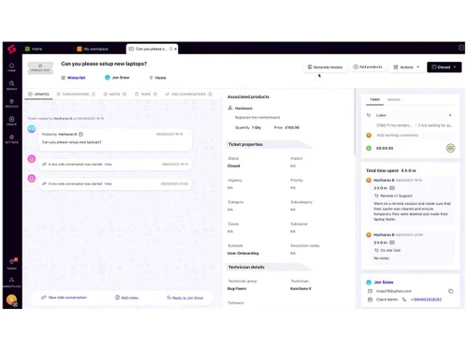
Task: Click Replaced the motherboard description
Action: 257,118
